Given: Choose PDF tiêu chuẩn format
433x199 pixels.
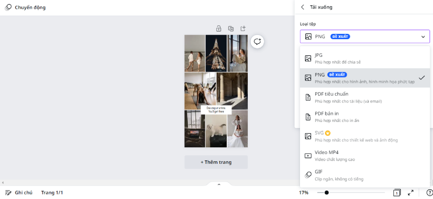Looking at the screenshot, I should tap(365, 97).
